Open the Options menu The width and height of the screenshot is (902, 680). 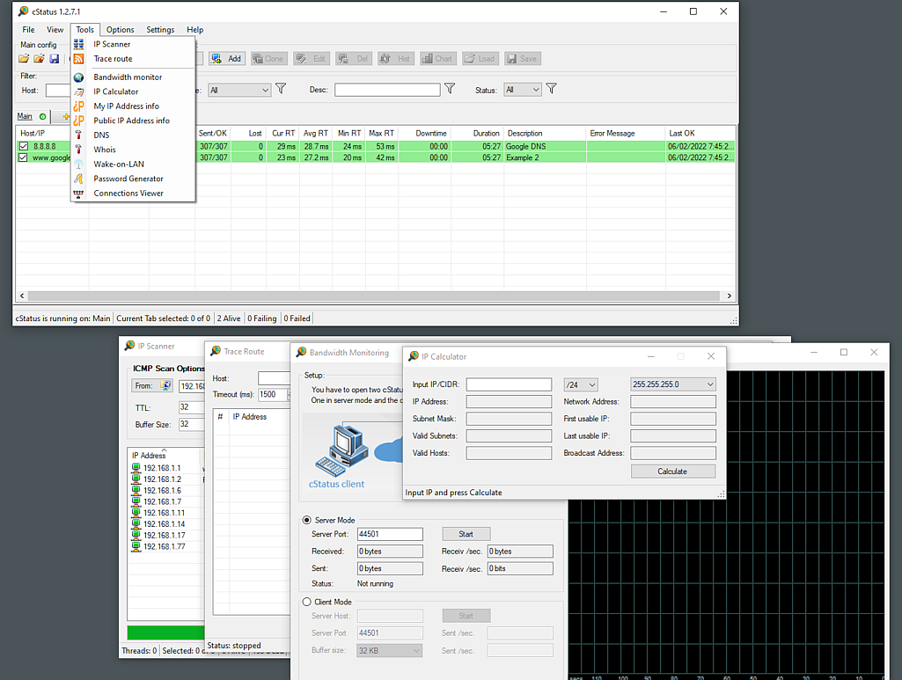point(121,30)
